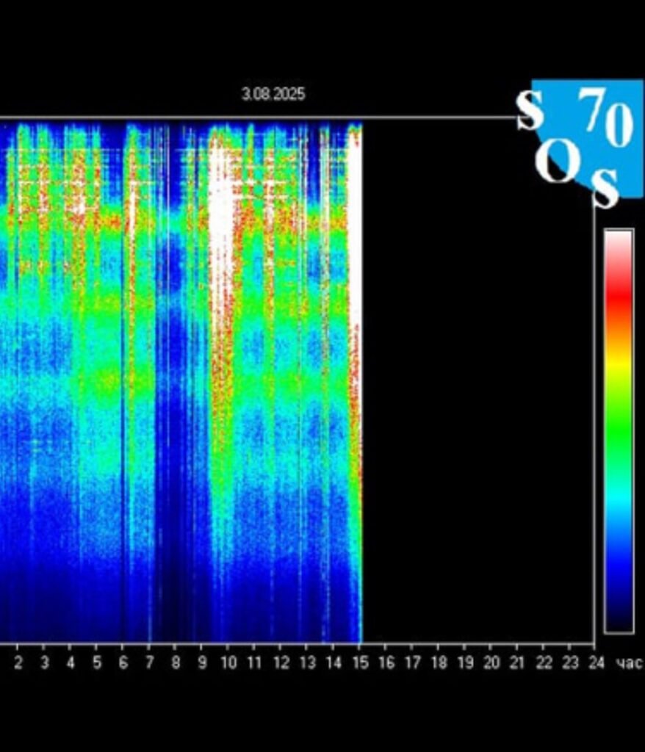This screenshot has width=645, height=752.
Task: Click hour label 22 on the axis
Action: [x=544, y=663]
